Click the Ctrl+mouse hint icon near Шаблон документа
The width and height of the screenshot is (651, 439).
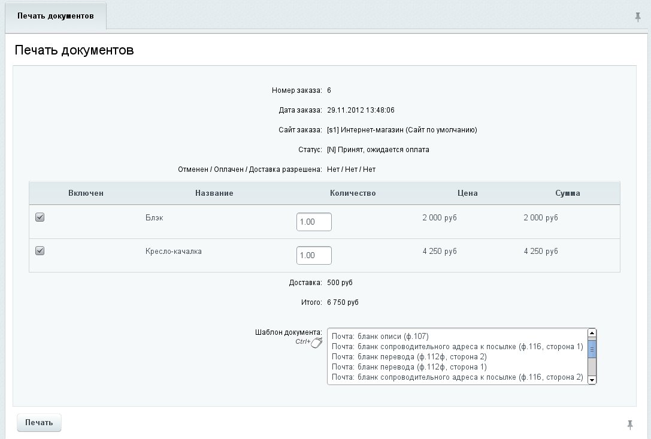316,342
